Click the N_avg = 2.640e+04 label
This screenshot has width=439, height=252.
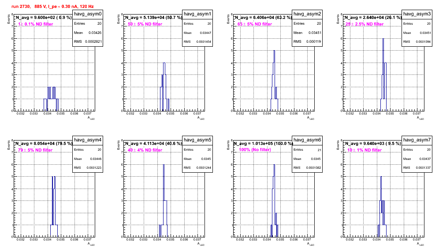click(x=373, y=18)
